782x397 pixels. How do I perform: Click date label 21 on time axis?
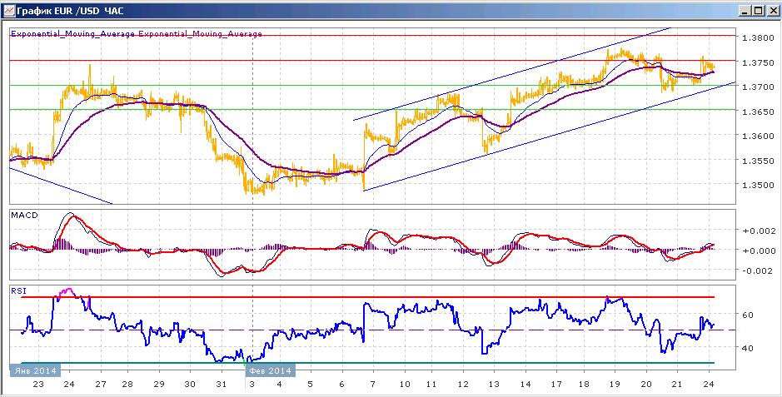(x=677, y=384)
